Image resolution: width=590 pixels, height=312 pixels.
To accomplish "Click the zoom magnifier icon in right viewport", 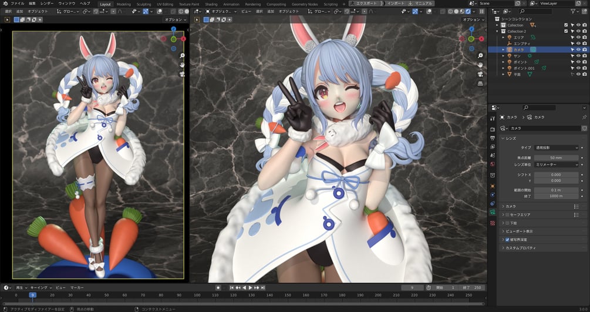I will coord(480,56).
